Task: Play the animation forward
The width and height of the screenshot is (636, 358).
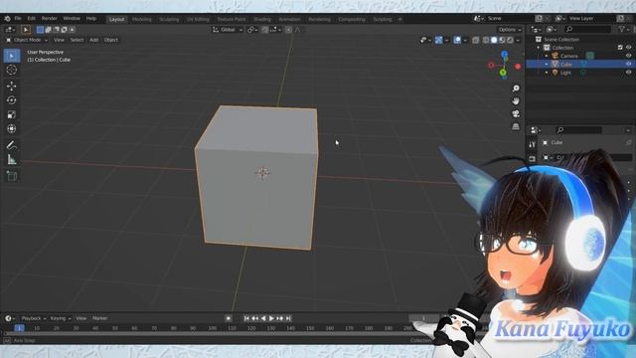Action: 271,318
